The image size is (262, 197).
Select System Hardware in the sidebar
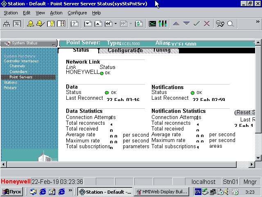20,56
